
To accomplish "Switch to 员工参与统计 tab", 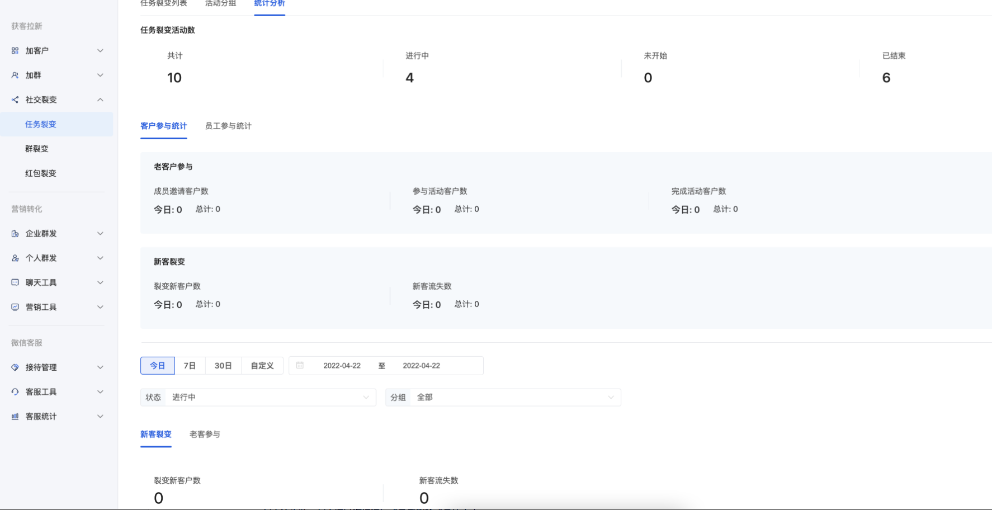I will [228, 126].
